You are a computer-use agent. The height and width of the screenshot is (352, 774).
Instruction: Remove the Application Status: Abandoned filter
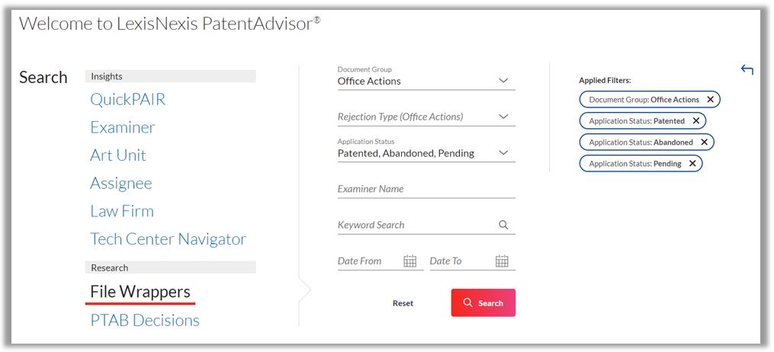click(705, 142)
